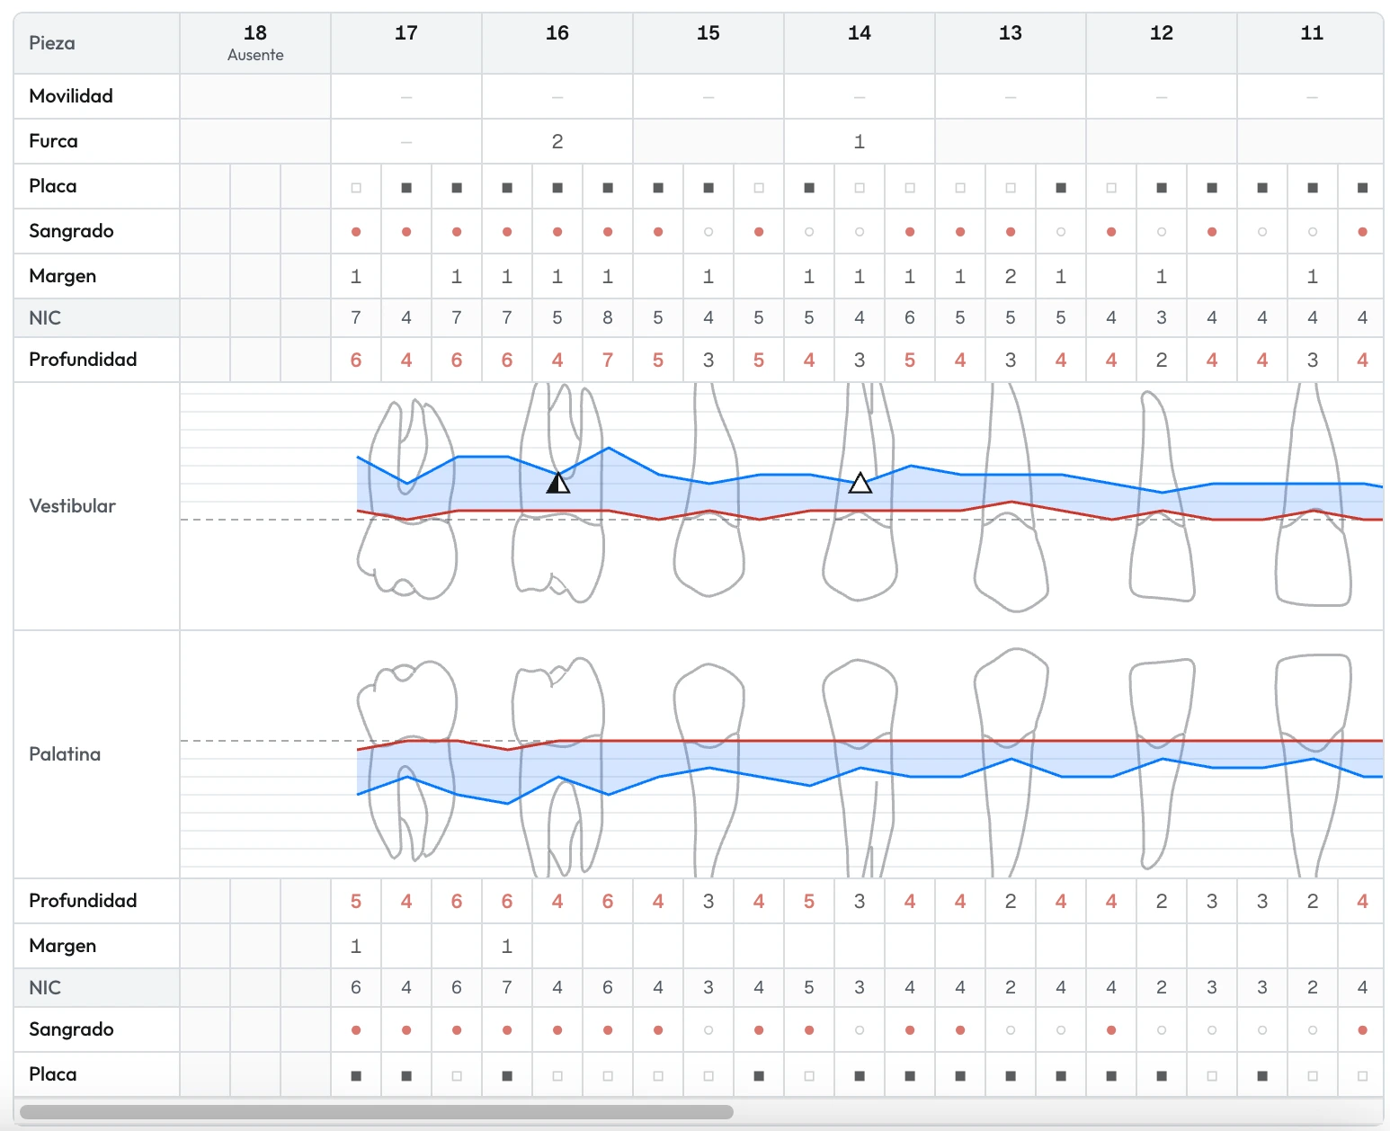Select tooth 14 column header

[x=860, y=43]
